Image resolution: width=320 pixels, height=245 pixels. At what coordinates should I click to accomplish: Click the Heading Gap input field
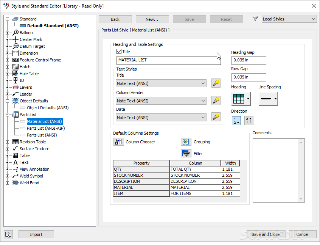pyautogui.click(x=249, y=60)
